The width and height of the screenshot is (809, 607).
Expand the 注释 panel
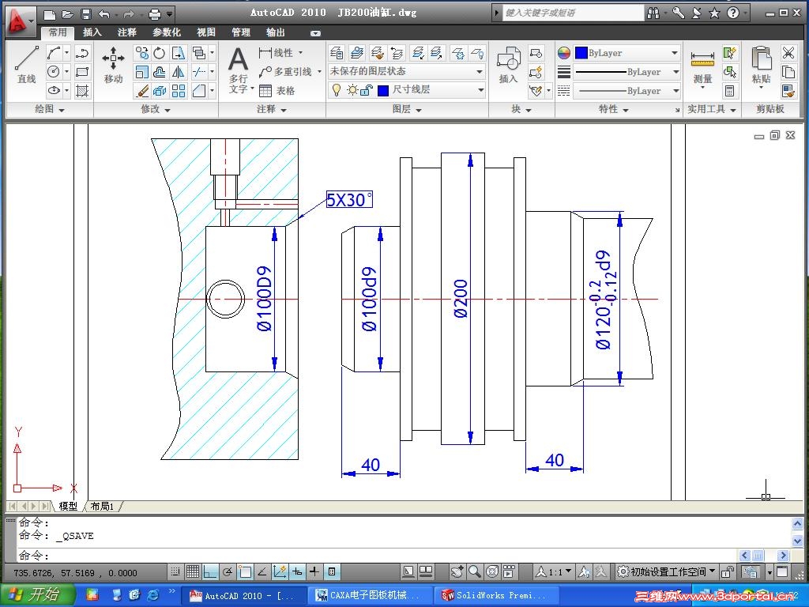[272, 109]
